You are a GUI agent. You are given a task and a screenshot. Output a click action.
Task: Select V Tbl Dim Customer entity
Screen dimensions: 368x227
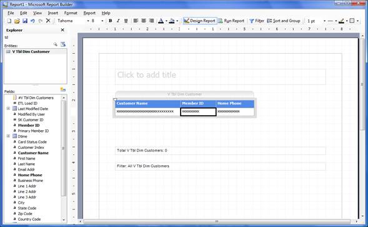(31, 51)
